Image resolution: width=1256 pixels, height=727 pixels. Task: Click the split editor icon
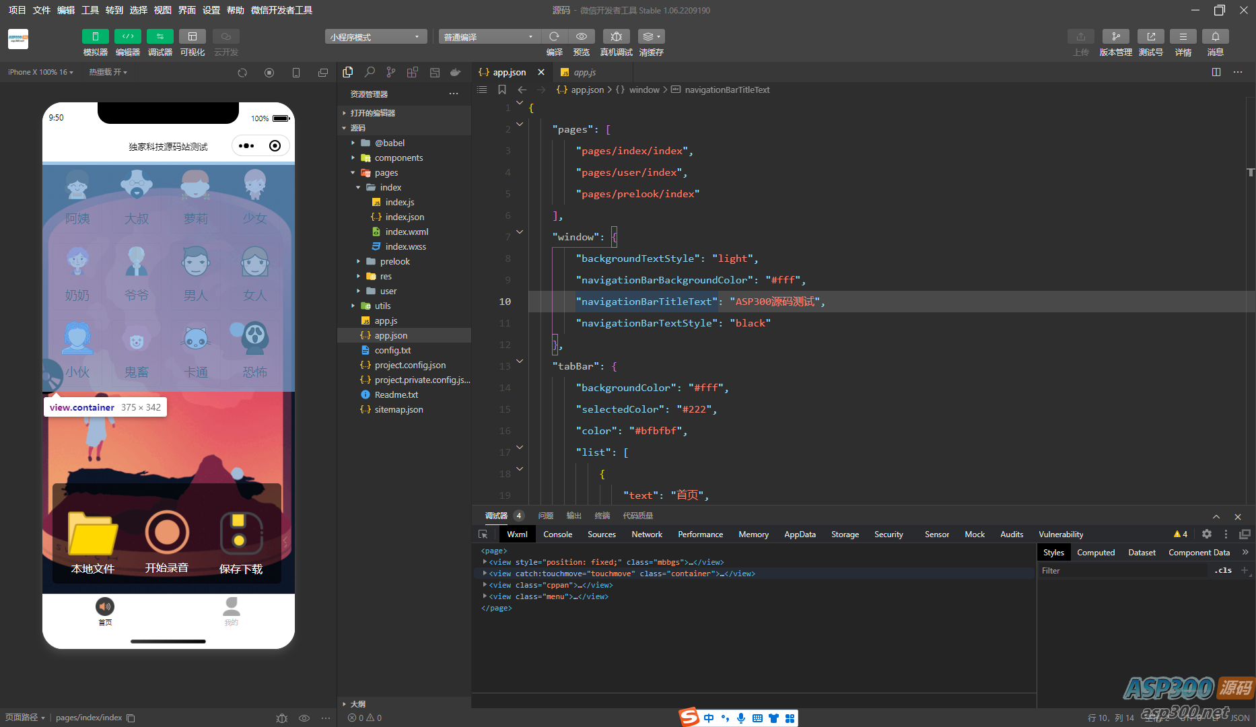click(1216, 72)
